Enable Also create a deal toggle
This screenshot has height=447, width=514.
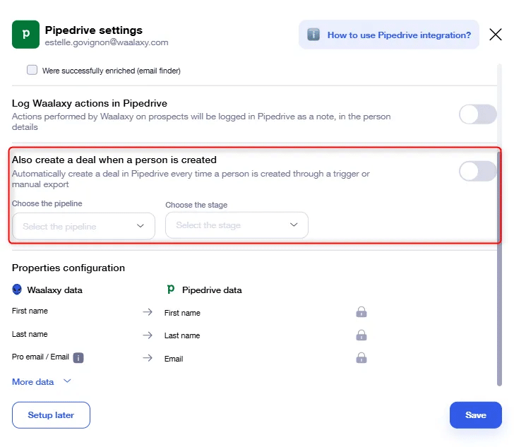coord(477,171)
